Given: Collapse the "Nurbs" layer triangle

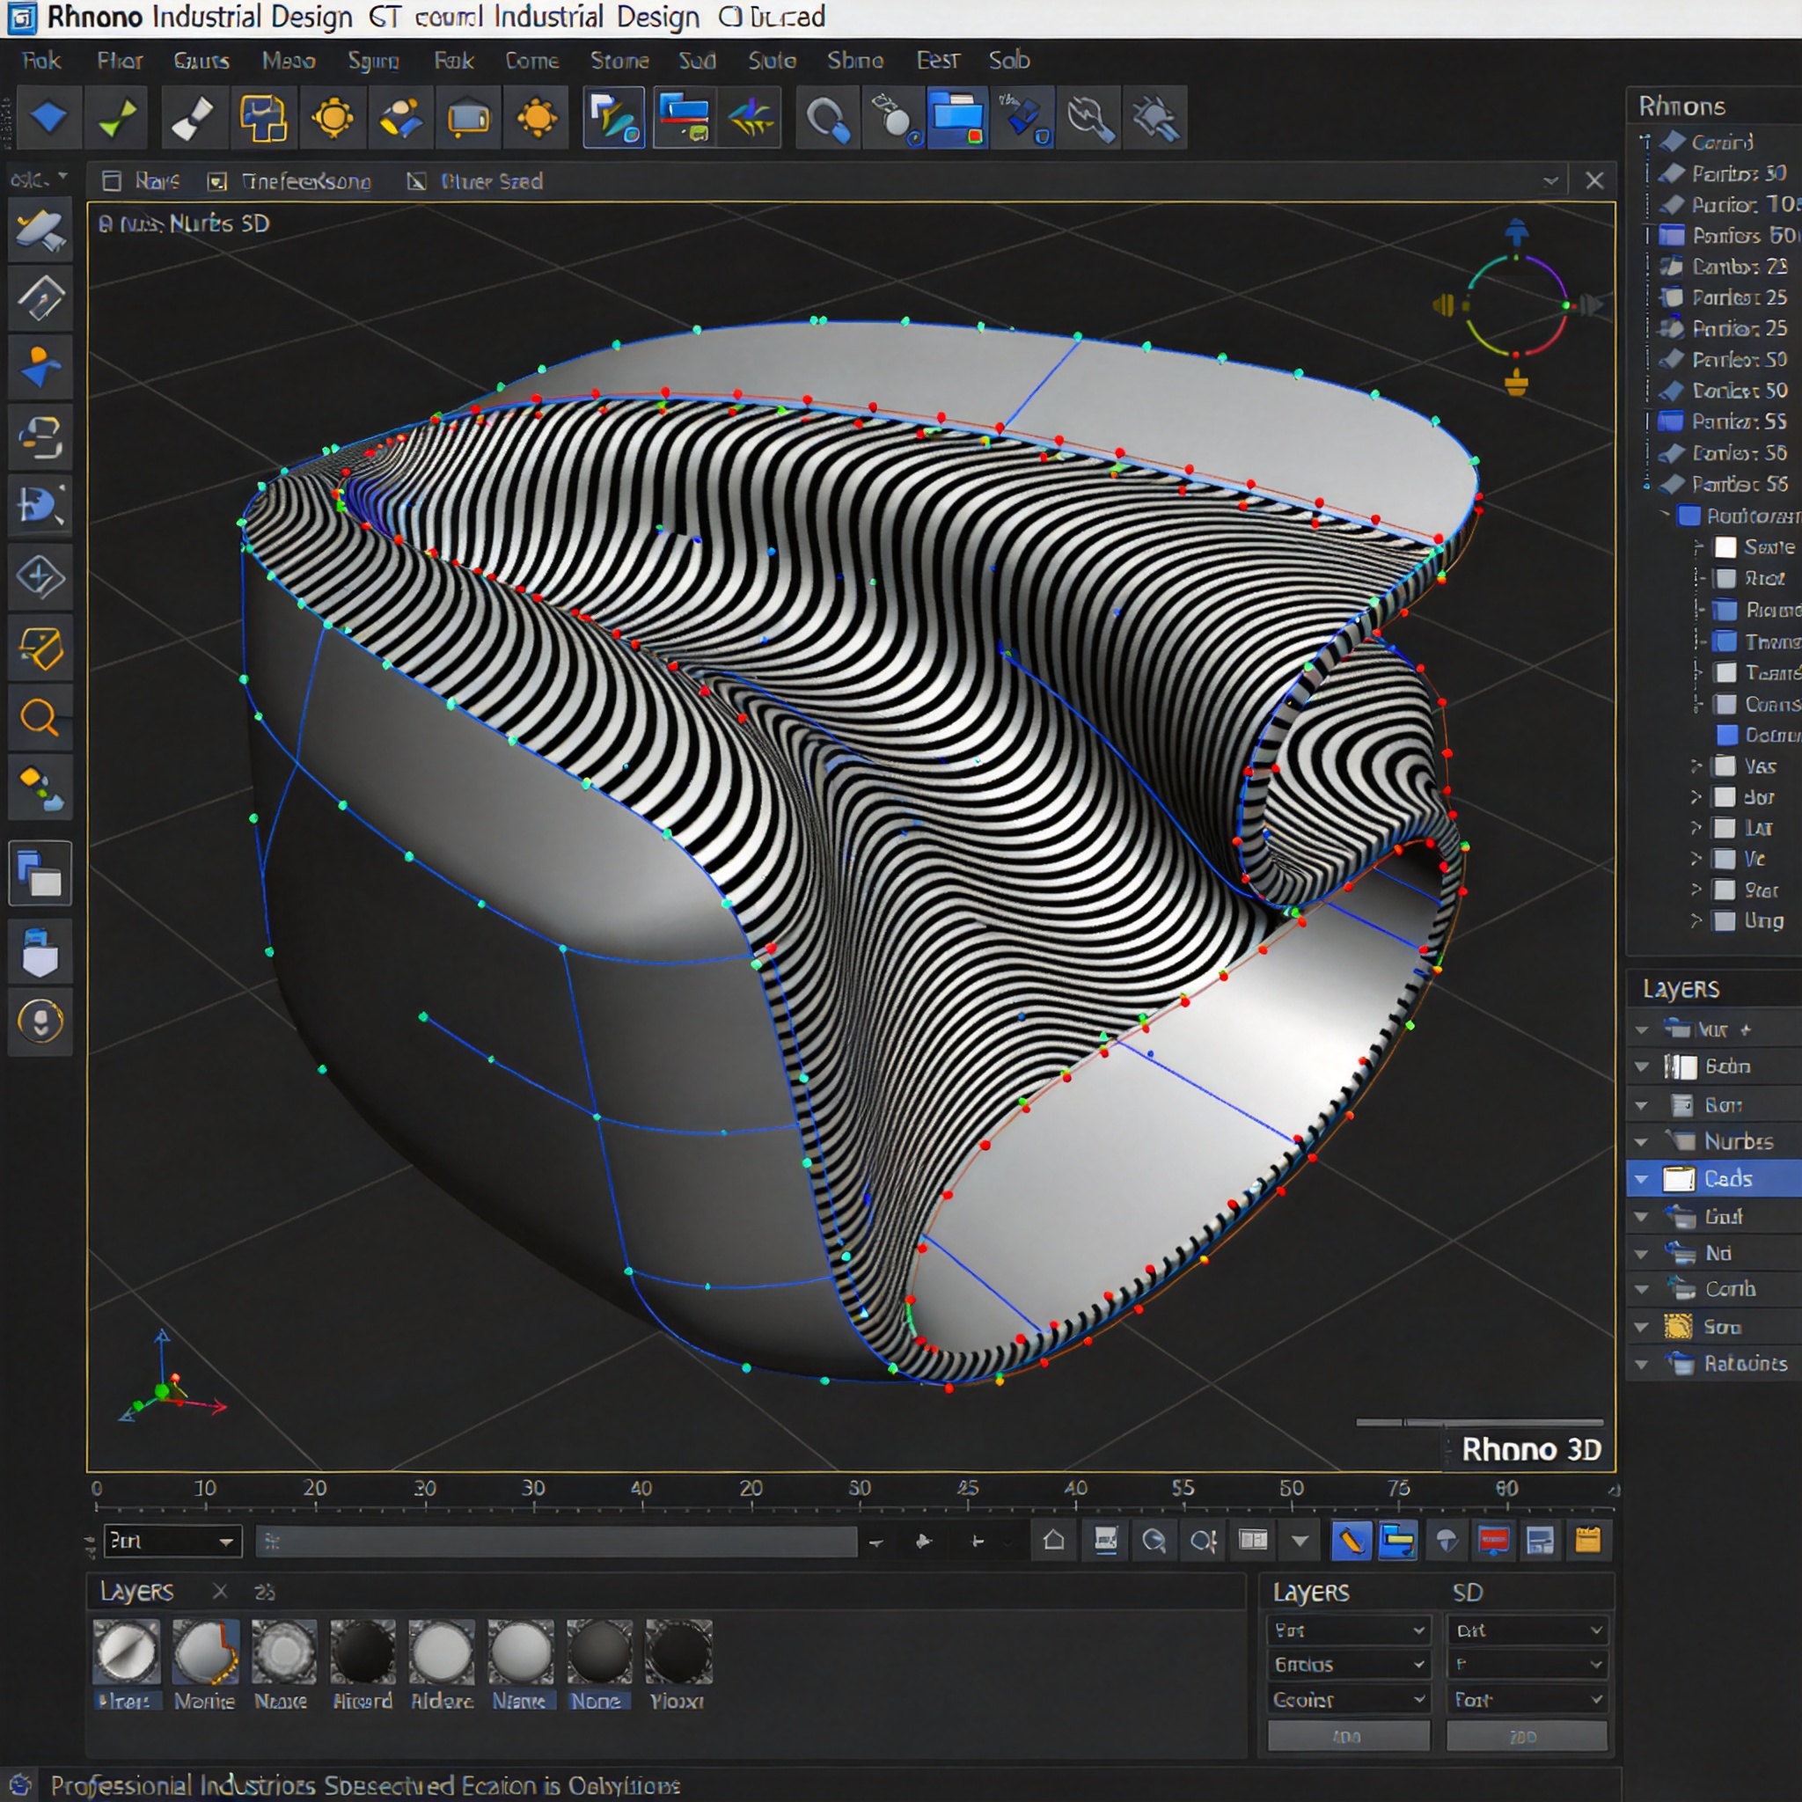Looking at the screenshot, I should pos(1642,1141).
